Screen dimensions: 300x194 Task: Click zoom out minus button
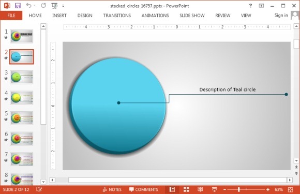(225, 189)
